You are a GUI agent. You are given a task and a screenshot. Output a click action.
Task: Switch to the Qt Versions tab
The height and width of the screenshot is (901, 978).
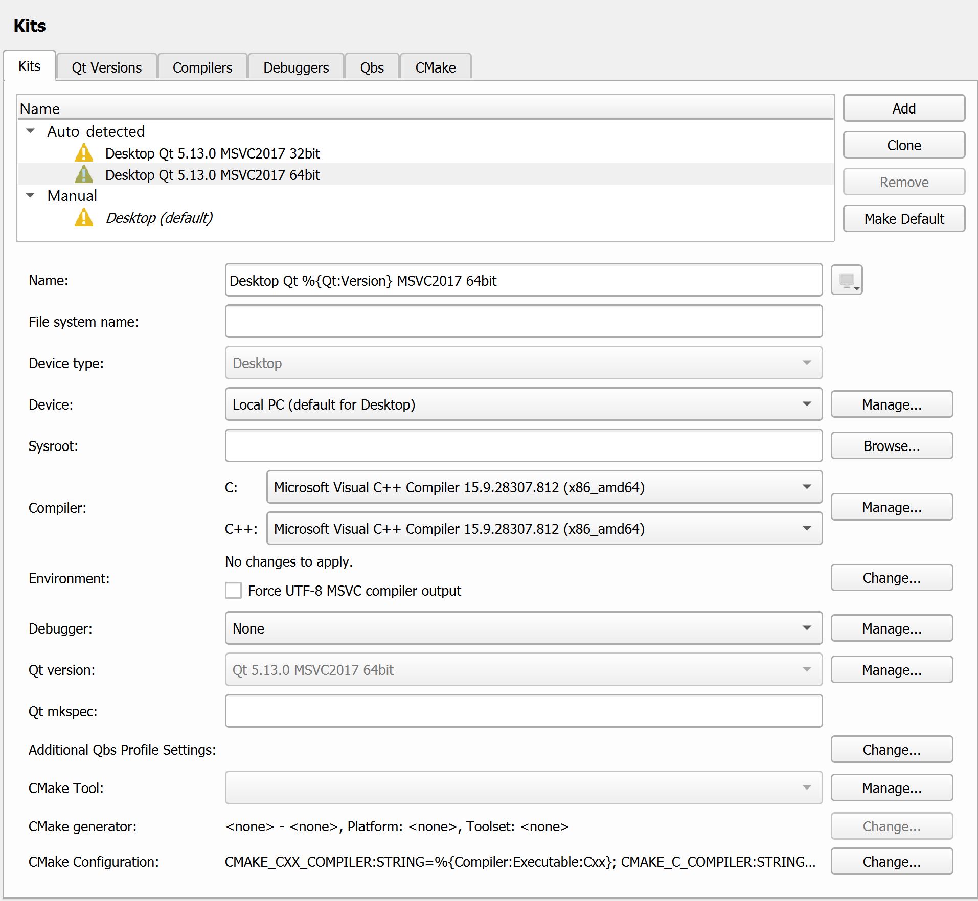click(106, 67)
